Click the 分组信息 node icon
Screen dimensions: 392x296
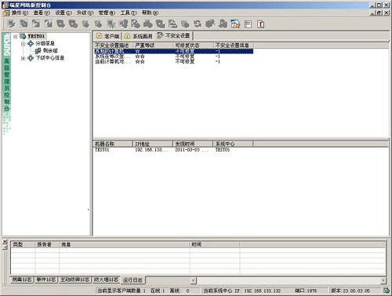click(31, 43)
